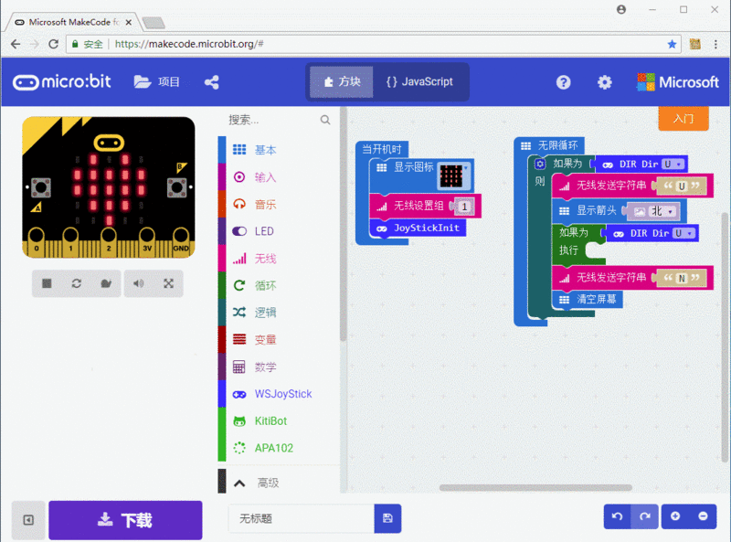
Task: Click the if-block gear settings icon
Action: 540,164
